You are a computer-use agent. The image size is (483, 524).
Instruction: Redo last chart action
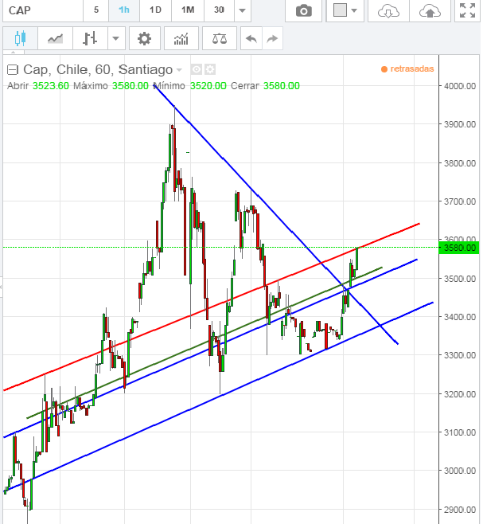pos(272,39)
